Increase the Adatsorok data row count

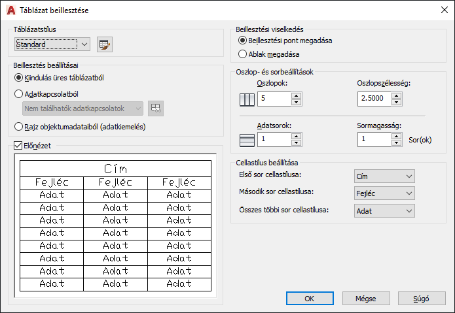pyautogui.click(x=296, y=136)
